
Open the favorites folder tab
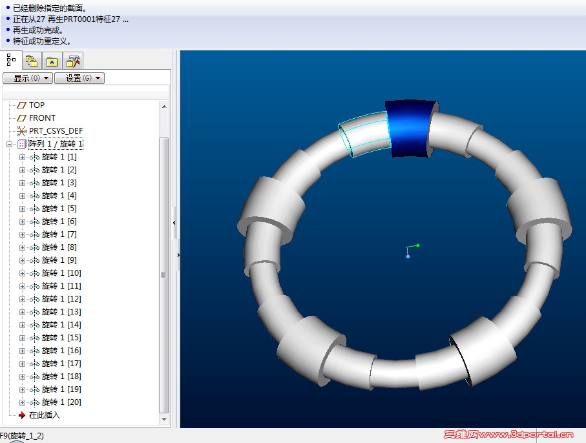pos(52,61)
